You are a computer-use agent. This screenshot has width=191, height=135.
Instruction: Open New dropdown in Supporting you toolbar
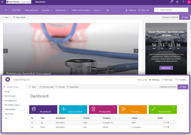click(34, 87)
